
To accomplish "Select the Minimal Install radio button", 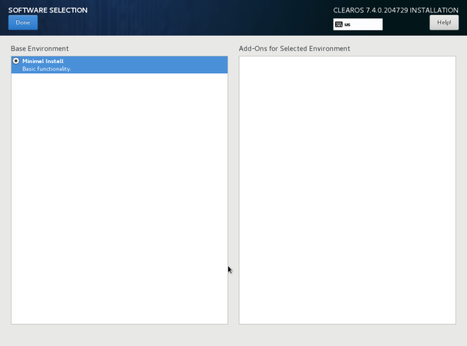I will pyautogui.click(x=16, y=61).
